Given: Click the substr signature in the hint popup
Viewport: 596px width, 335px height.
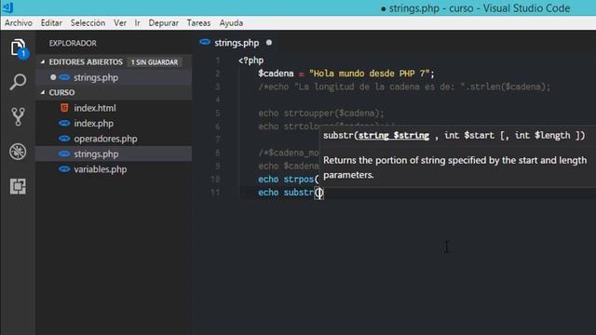Looking at the screenshot, I should (x=454, y=135).
